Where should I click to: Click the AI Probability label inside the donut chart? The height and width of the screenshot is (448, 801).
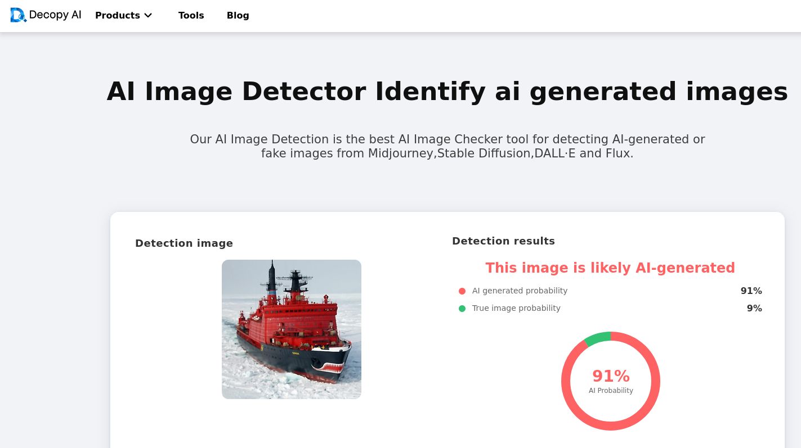point(611,390)
